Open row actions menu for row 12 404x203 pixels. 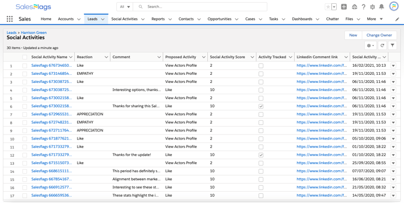pos(393,155)
